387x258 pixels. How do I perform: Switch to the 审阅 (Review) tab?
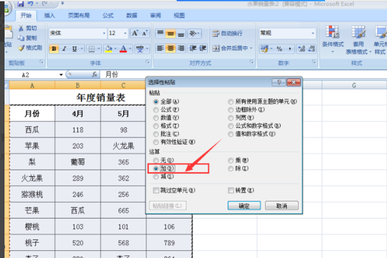(x=155, y=15)
